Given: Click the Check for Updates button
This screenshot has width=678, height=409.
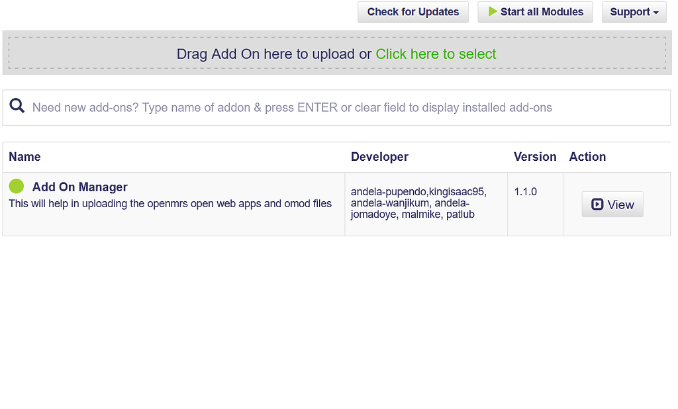Looking at the screenshot, I should (x=412, y=12).
